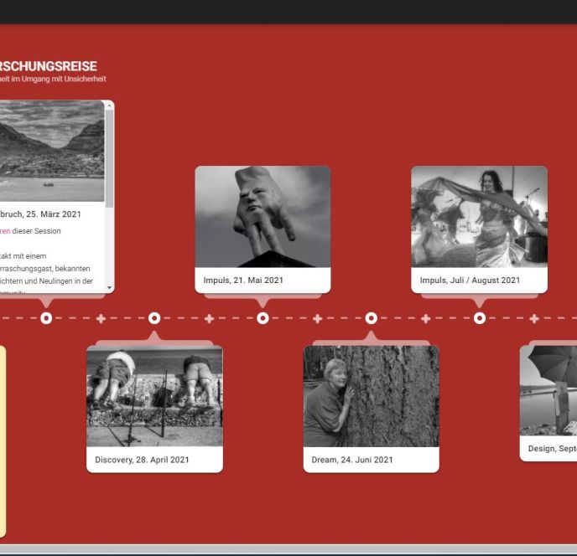577x556 pixels.
Task: Add event with plus between April and Mai markers
Action: click(209, 318)
